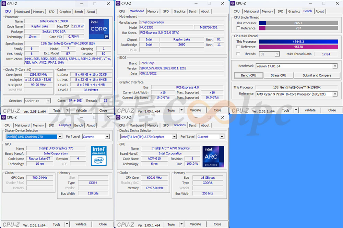The height and width of the screenshot is (228, 343).
Task: Enable Reference checkbox under CPU Single Thread
Action: (238, 28)
